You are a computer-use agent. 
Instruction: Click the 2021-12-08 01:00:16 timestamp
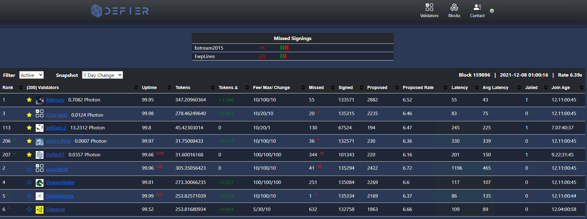pyautogui.click(x=524, y=75)
